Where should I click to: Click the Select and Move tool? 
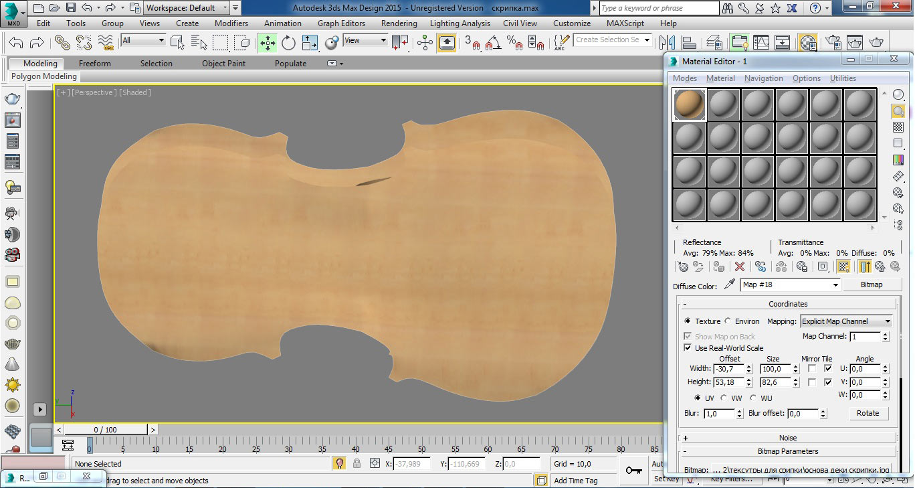pos(268,44)
